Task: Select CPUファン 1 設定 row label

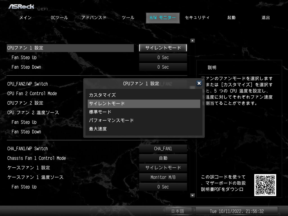Action: 70,48
